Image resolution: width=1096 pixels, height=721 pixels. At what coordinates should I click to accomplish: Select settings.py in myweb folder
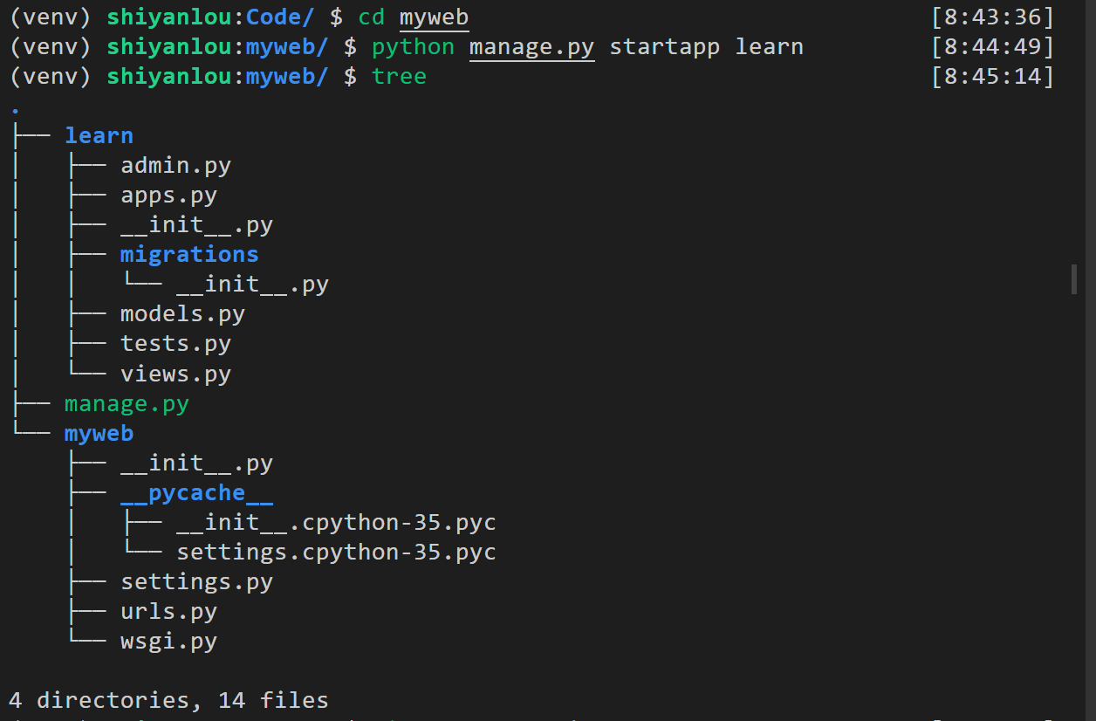[196, 581]
